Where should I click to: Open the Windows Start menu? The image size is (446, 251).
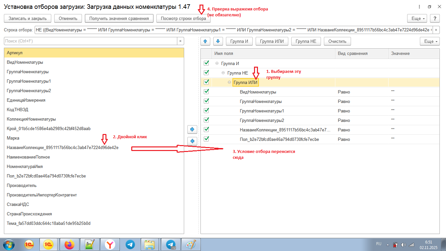click(x=9, y=244)
